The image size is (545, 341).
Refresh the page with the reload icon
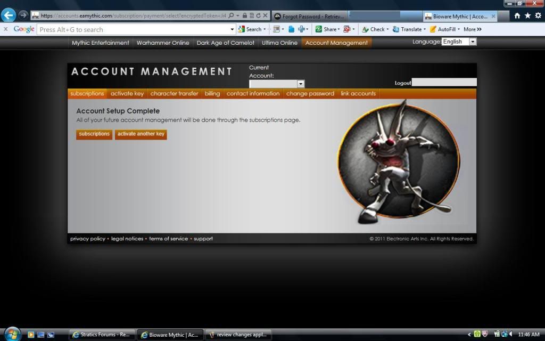click(258, 15)
